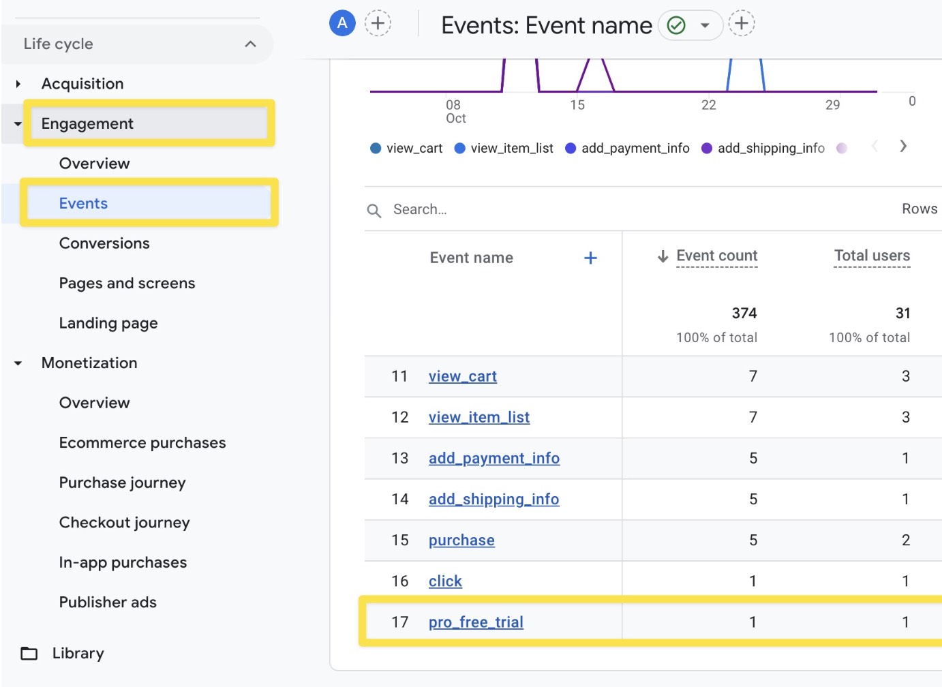Switch to Pages and screens report

[127, 283]
